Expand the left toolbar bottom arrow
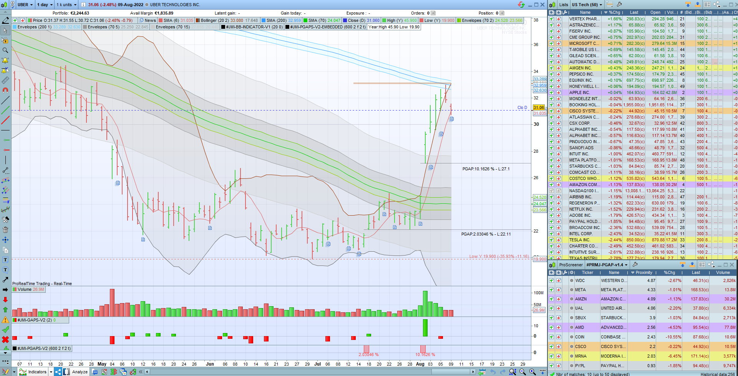The height and width of the screenshot is (376, 738). tap(5, 352)
